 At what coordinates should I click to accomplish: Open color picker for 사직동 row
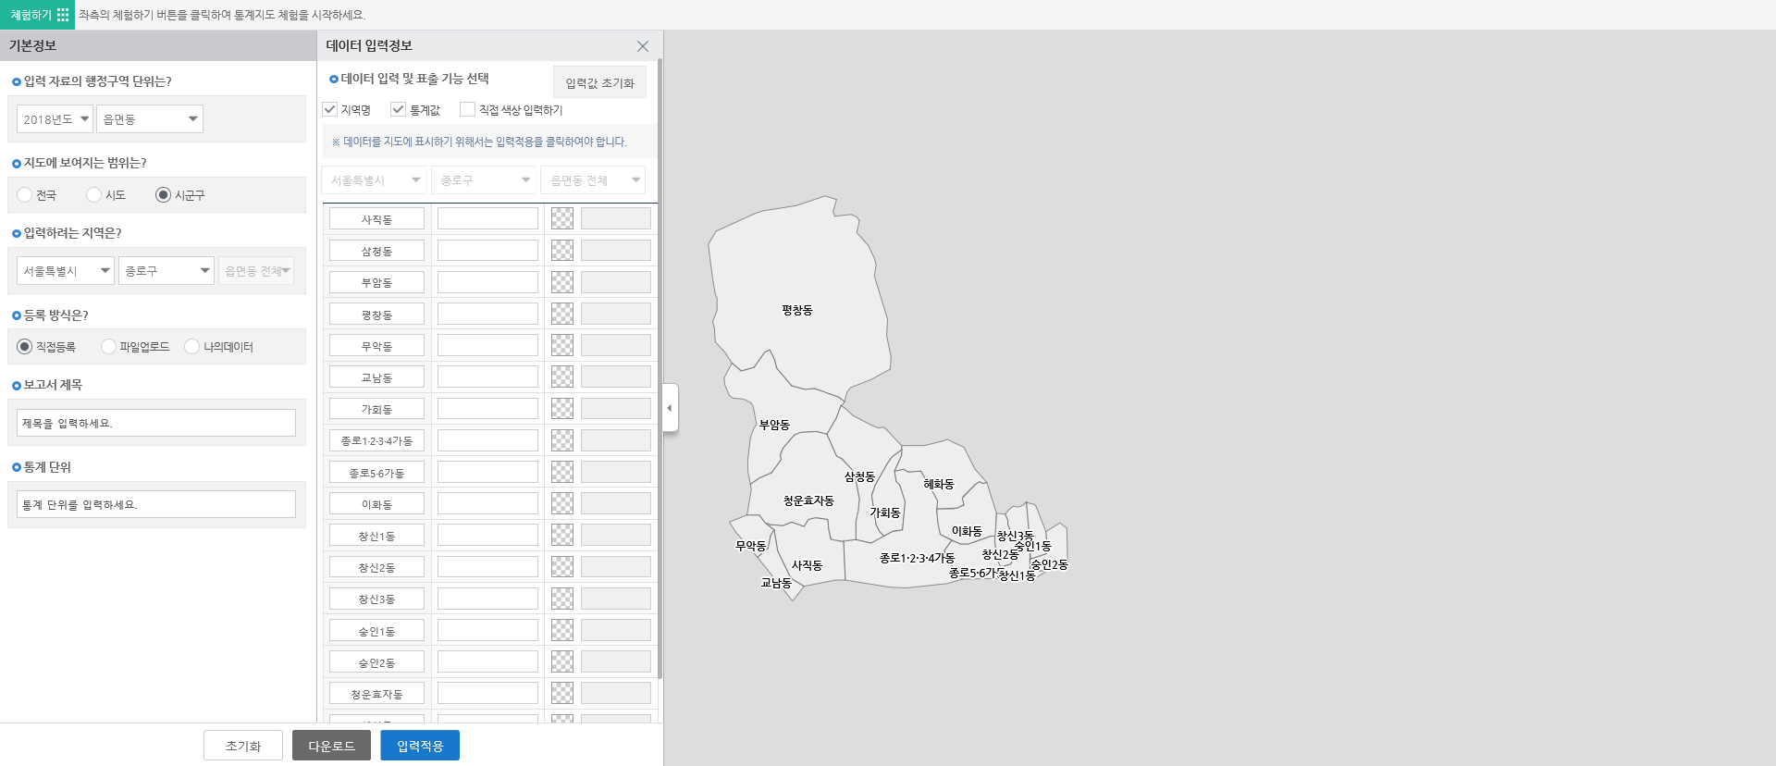click(x=562, y=219)
